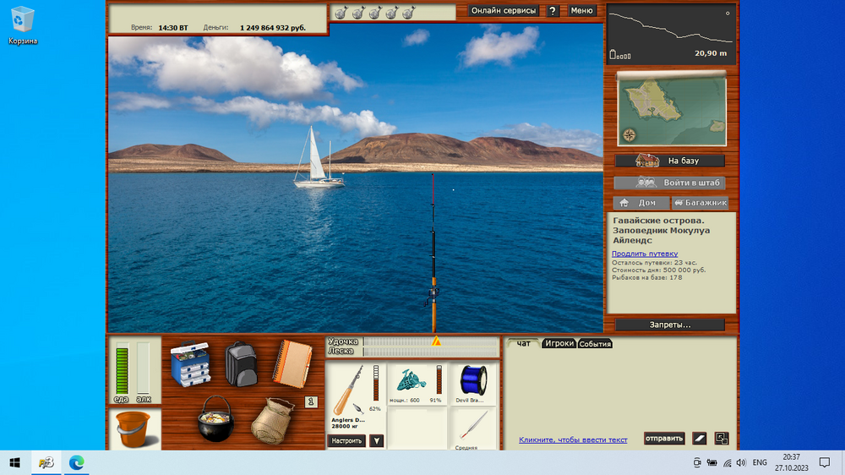Screen dimensions: 845x475
Task: Open Microsoft Edge from the taskbar
Action: (x=77, y=462)
